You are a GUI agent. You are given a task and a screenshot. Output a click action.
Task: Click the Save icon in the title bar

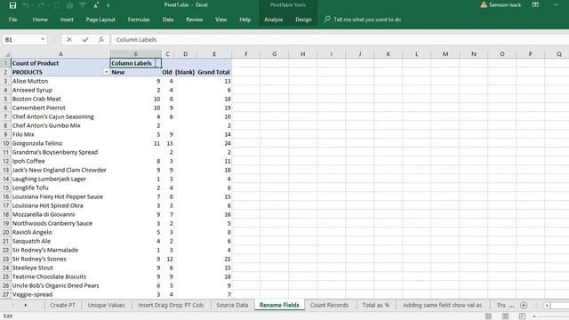(12, 5)
